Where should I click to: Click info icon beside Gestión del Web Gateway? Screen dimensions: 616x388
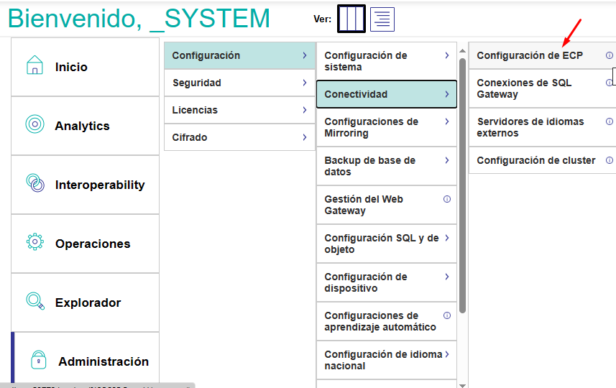click(x=447, y=199)
